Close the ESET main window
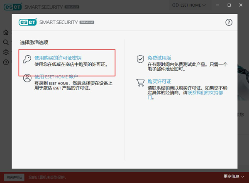 pos(241,5)
